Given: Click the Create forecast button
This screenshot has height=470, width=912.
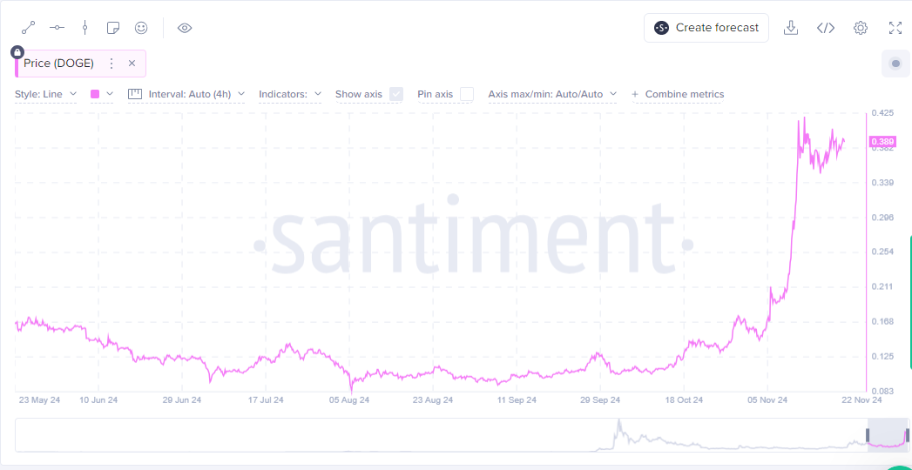Looking at the screenshot, I should point(706,28).
